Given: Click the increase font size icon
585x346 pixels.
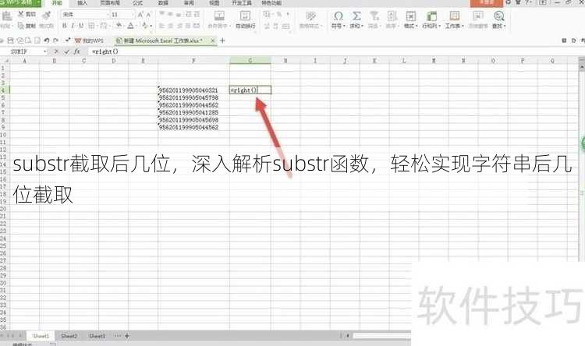Looking at the screenshot, I should [x=140, y=15].
